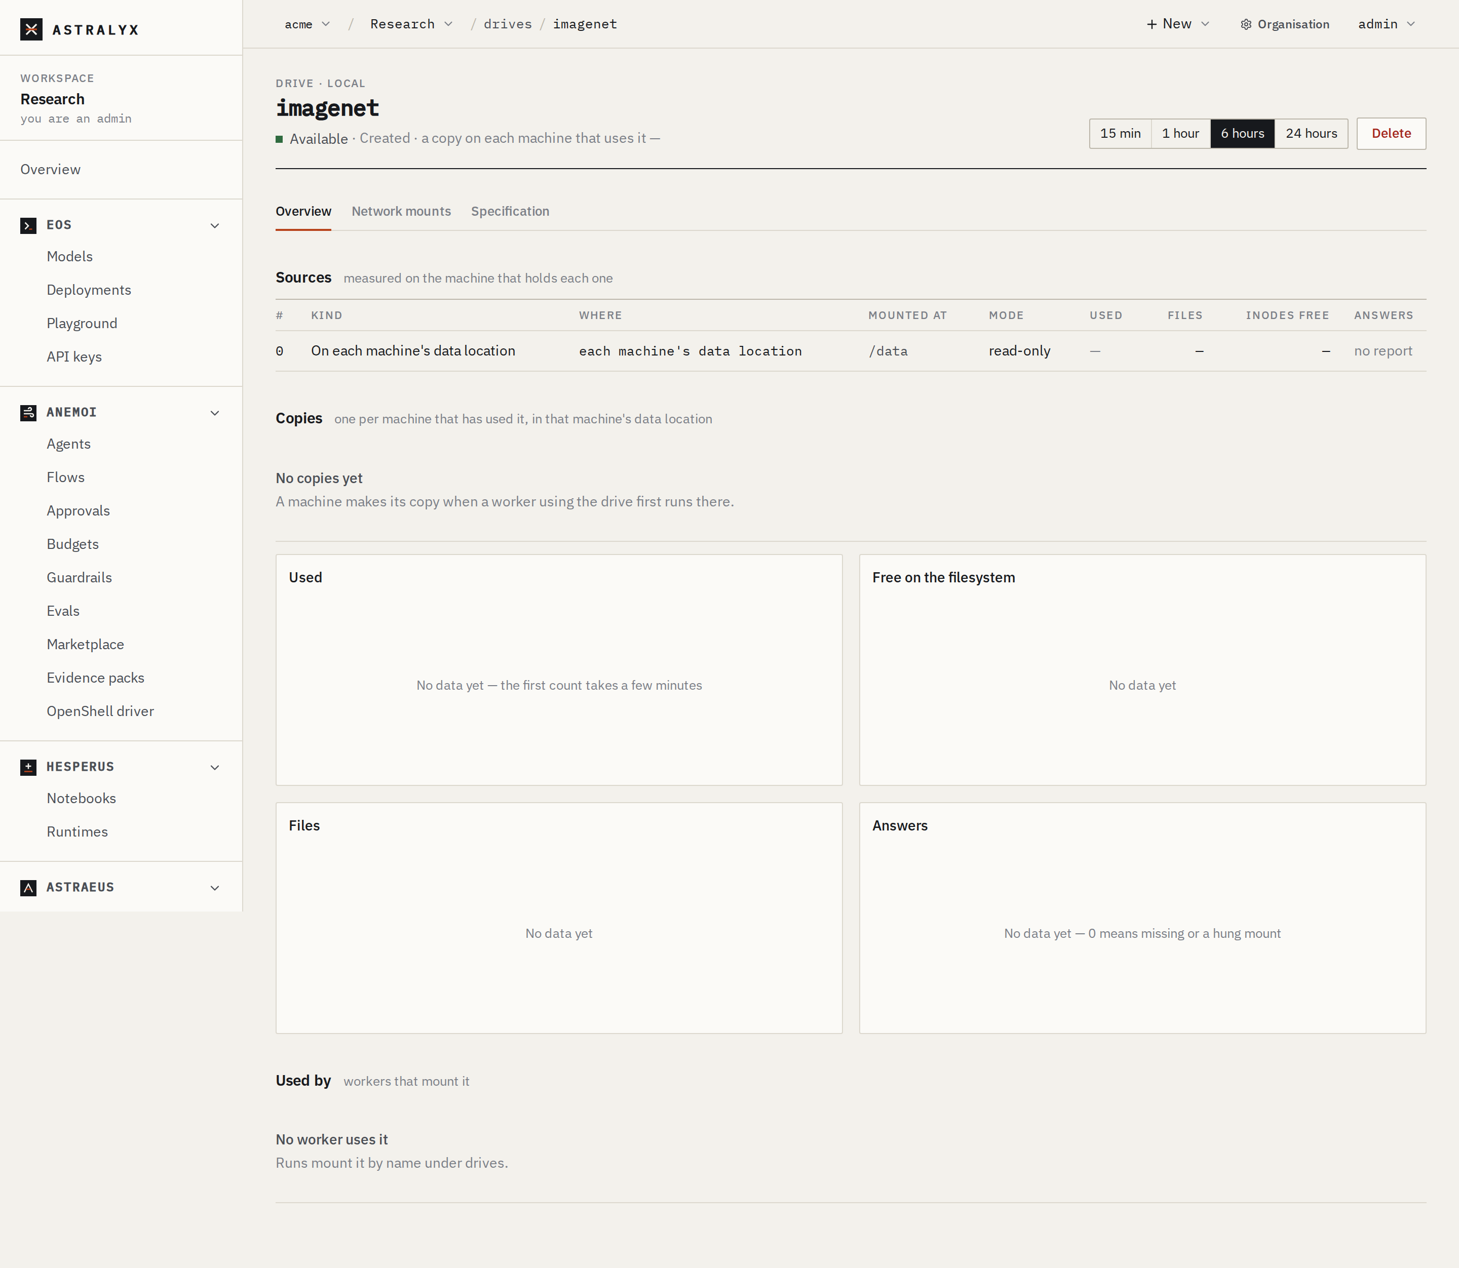Switch to the Network mounts tab

coord(401,212)
